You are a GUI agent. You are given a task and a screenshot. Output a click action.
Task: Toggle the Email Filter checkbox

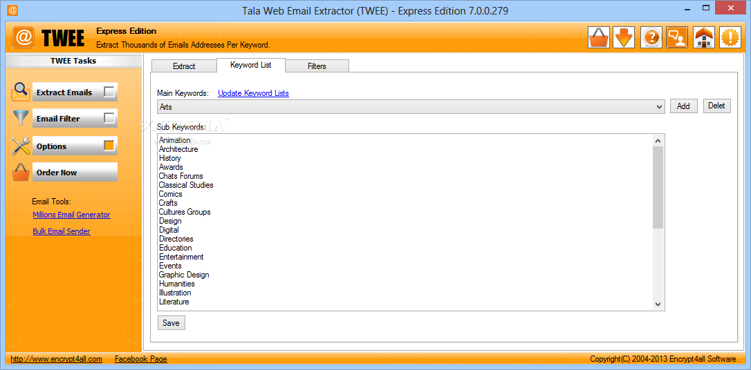coord(109,118)
